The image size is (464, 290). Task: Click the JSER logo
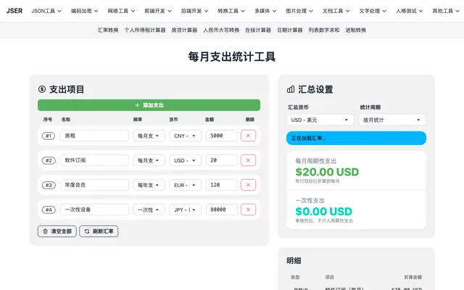coord(14,11)
